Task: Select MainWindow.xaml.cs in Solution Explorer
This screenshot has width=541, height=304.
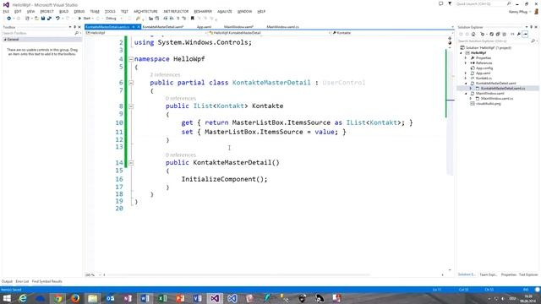Action: click(x=496, y=99)
